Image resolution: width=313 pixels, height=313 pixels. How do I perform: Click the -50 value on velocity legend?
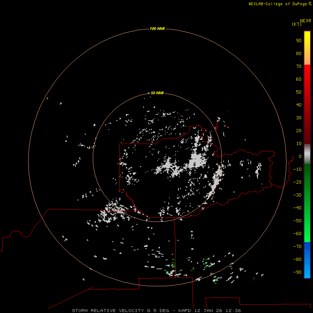[297, 220]
